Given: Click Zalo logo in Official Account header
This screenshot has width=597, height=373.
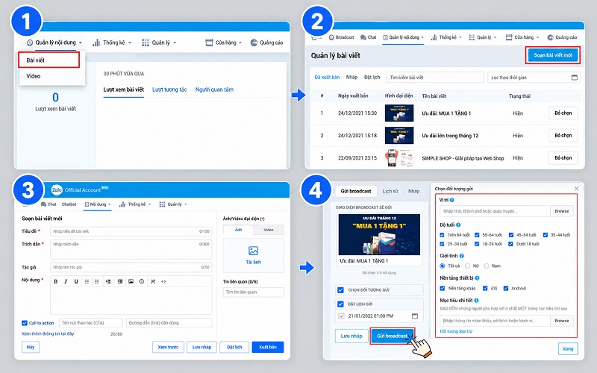Looking at the screenshot, I should [57, 189].
